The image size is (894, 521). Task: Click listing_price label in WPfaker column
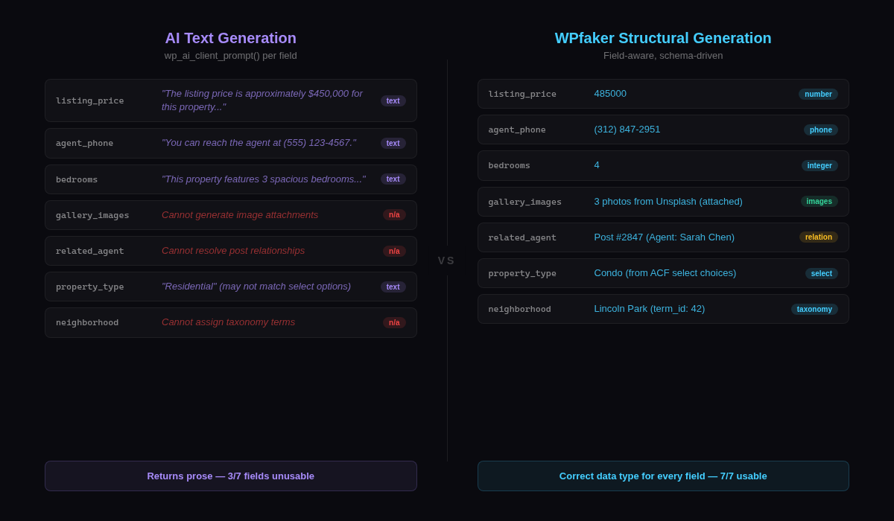click(522, 94)
